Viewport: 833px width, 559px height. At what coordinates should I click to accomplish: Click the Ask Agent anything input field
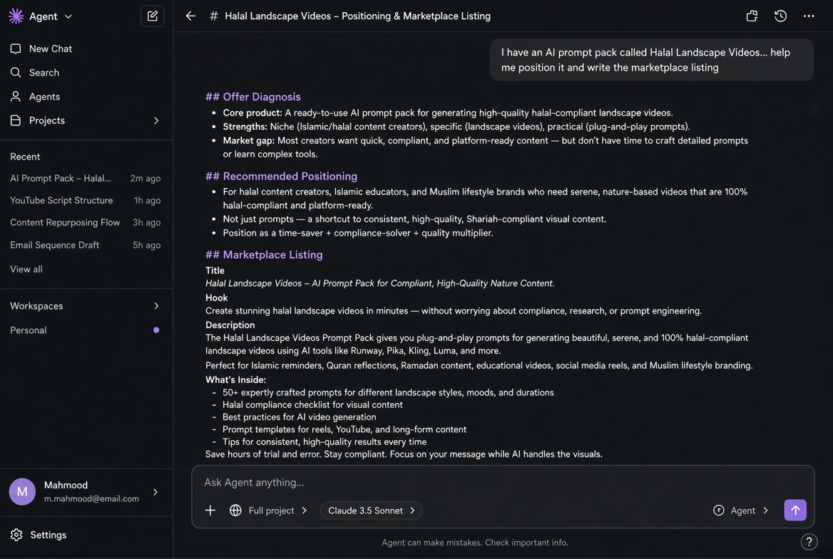click(503, 483)
